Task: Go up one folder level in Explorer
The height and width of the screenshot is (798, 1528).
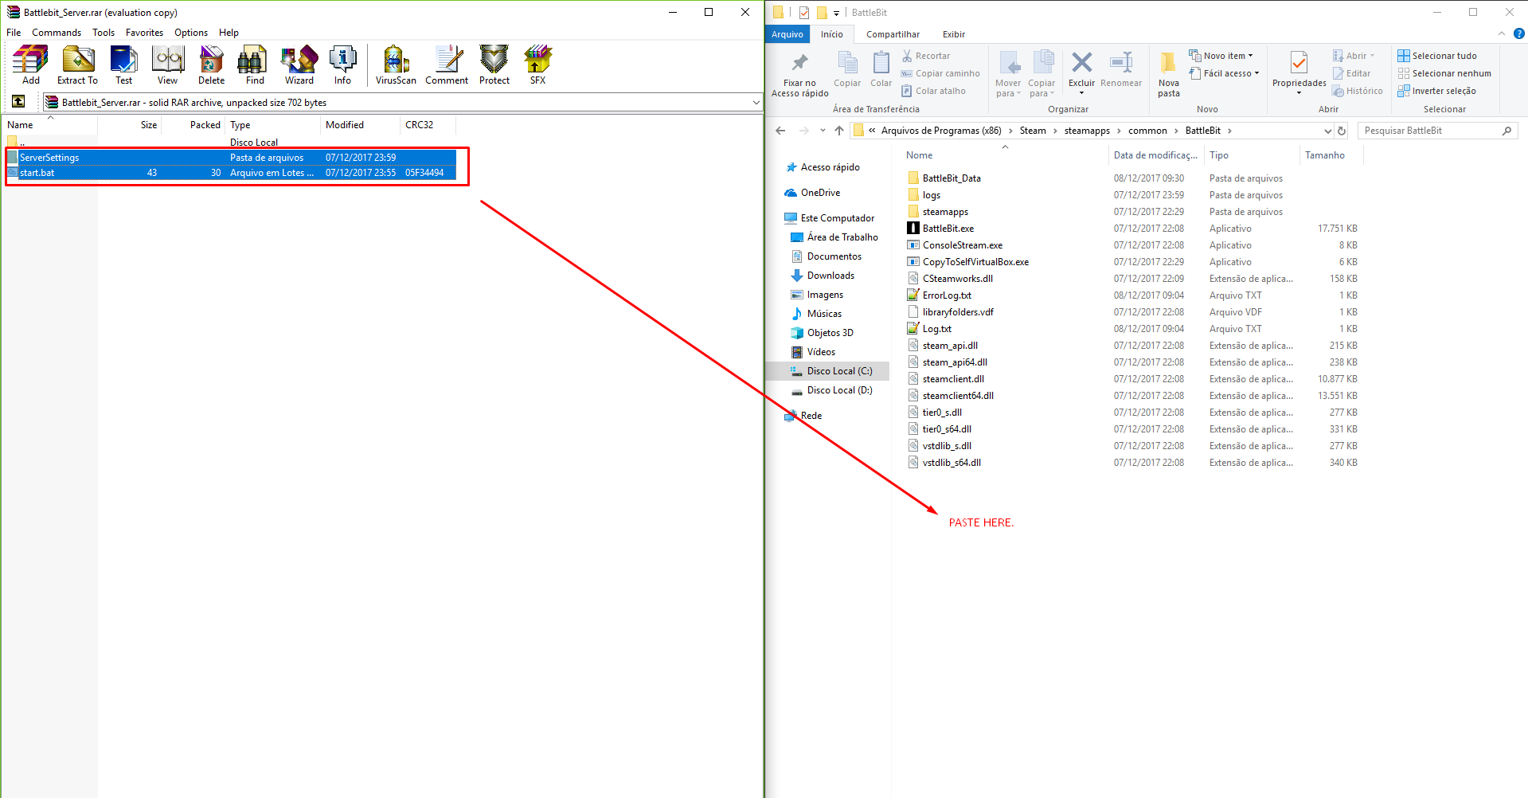Action: click(x=839, y=131)
